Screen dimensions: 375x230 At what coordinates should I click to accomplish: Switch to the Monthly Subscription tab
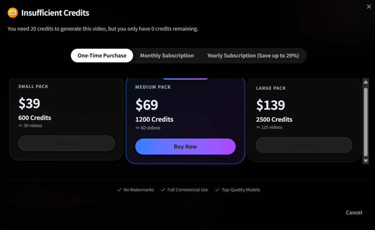coord(167,55)
